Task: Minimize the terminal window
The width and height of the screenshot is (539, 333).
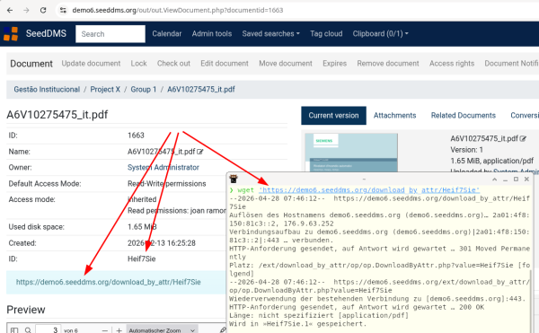Action: click(x=505, y=180)
